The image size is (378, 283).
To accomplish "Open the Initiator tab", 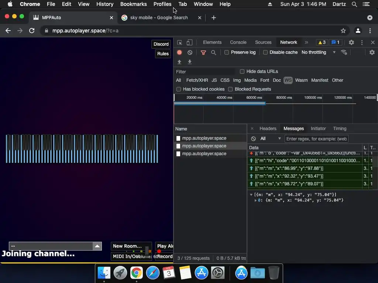I will click(x=318, y=129).
